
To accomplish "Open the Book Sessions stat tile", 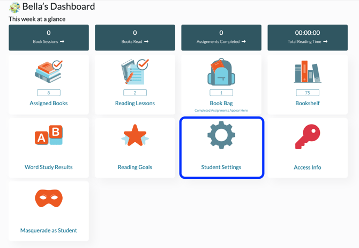I will pos(49,38).
